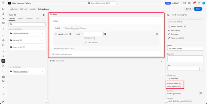The width and height of the screenshot is (207, 104).
Task: Remove the Industry rule with X icon
Action: click(x=157, y=34)
